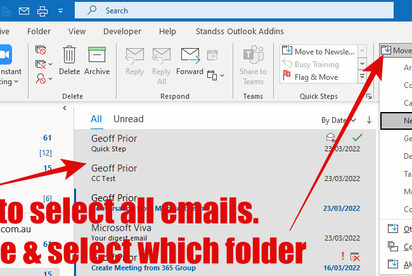Click the Delete trash can icon

[x=69, y=56]
